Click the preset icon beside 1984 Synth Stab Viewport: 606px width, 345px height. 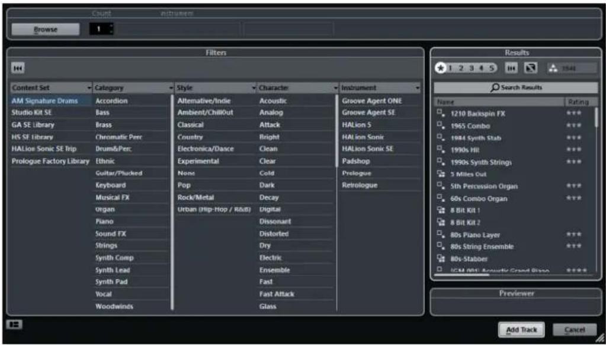pos(441,138)
